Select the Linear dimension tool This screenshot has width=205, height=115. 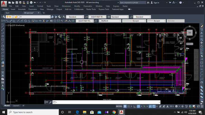point(4,21)
